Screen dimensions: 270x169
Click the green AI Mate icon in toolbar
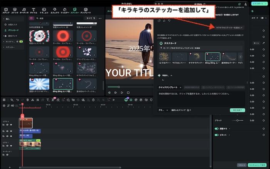pyautogui.click(x=126, y=100)
